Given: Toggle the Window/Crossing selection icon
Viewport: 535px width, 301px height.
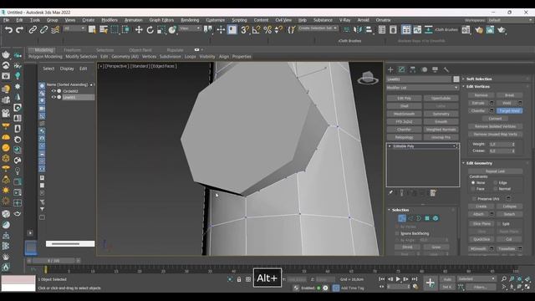Looking at the screenshot, I should 125,30.
